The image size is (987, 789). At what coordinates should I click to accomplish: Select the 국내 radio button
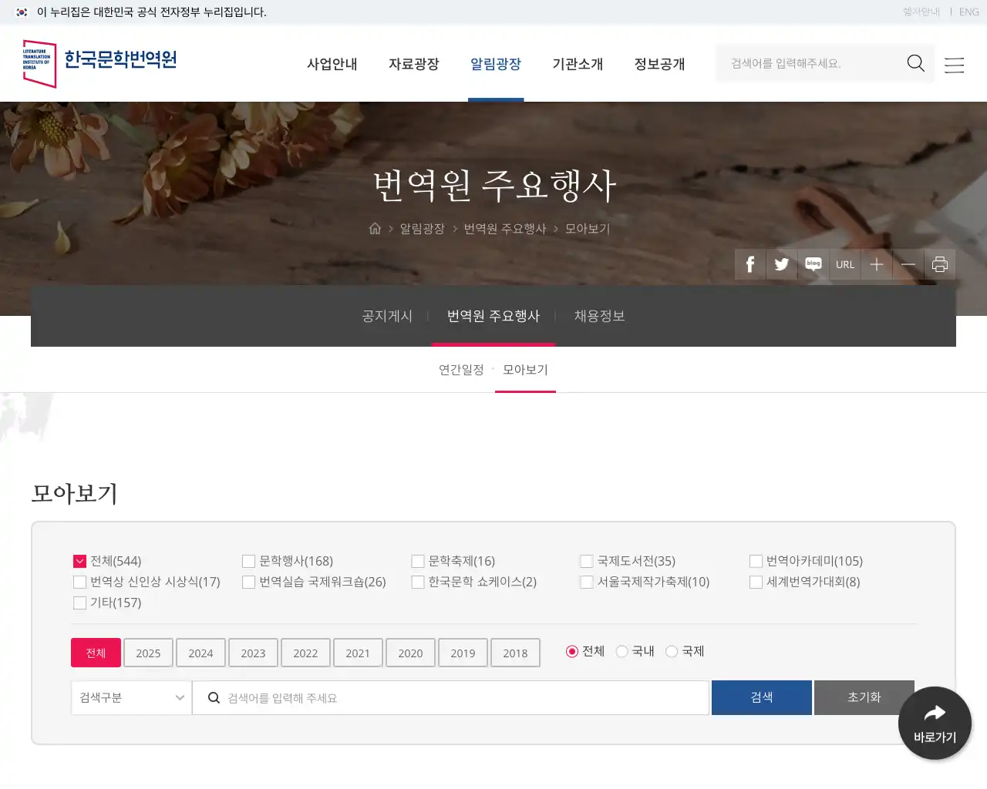tap(622, 651)
